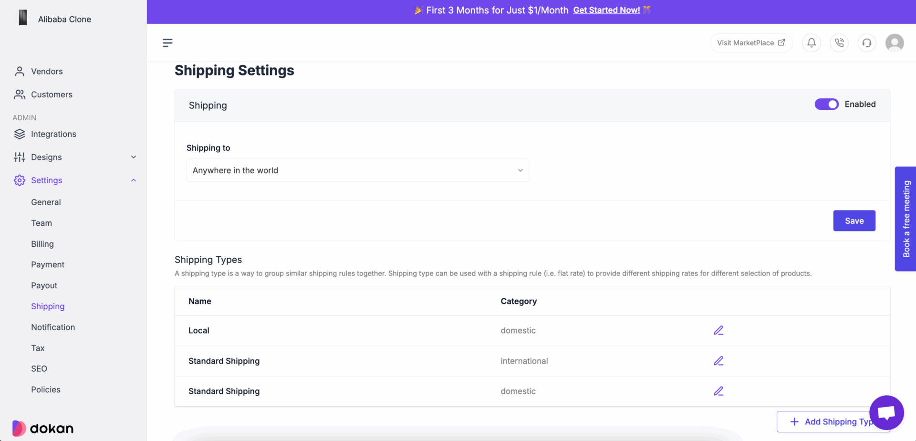Click the Shipping Settings heading
916x441 pixels.
(234, 71)
